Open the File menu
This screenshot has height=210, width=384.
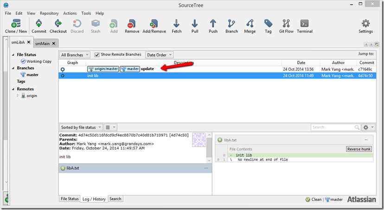[x=8, y=13]
